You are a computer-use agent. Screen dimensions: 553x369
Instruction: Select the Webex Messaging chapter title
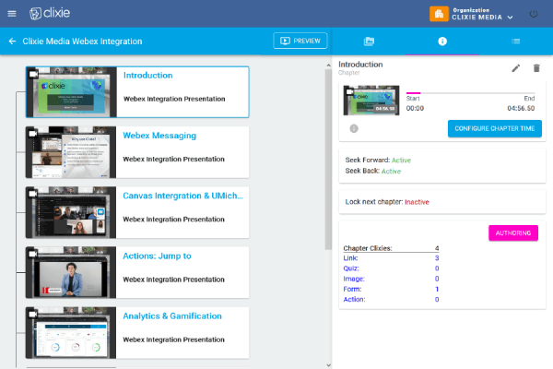pyautogui.click(x=159, y=136)
